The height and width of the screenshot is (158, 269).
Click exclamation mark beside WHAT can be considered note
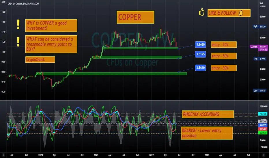point(18,42)
